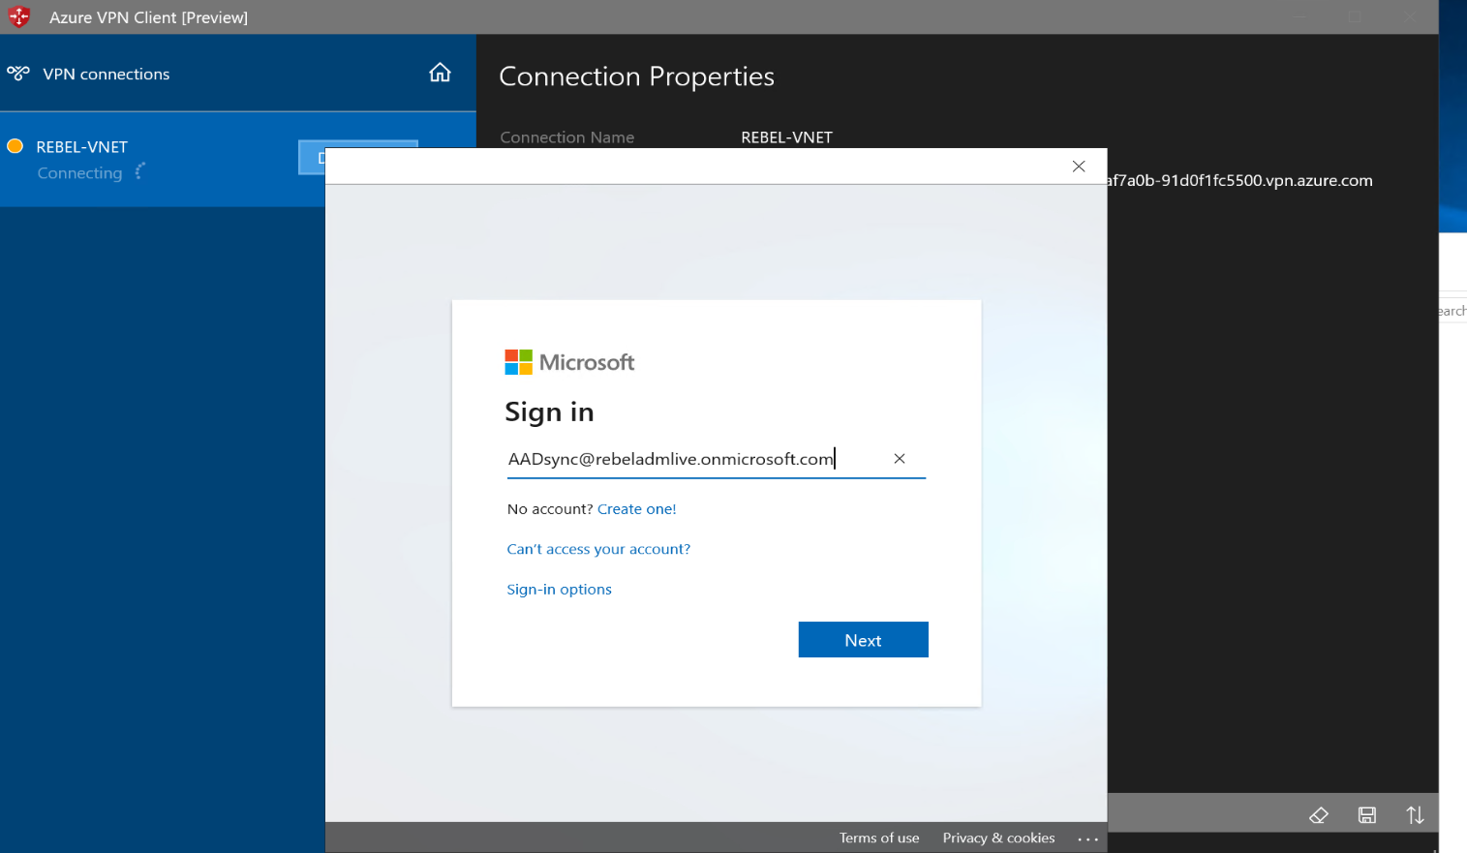Screen dimensions: 1467x853
Task: Click the Azure VPN Client title bar icon
Action: tap(18, 16)
